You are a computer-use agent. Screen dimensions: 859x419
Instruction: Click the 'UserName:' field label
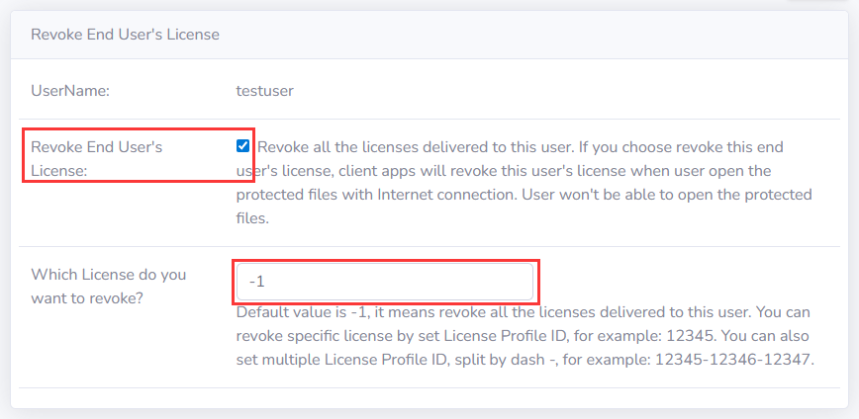point(70,91)
